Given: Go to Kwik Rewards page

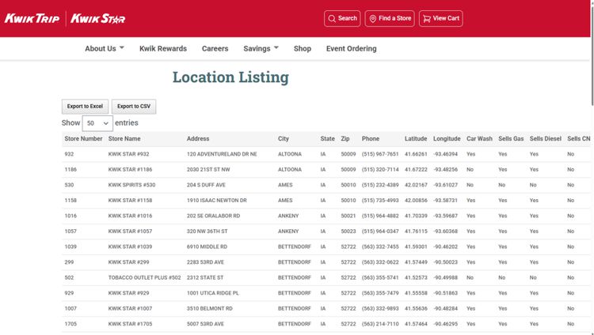Looking at the screenshot, I should coord(163,48).
